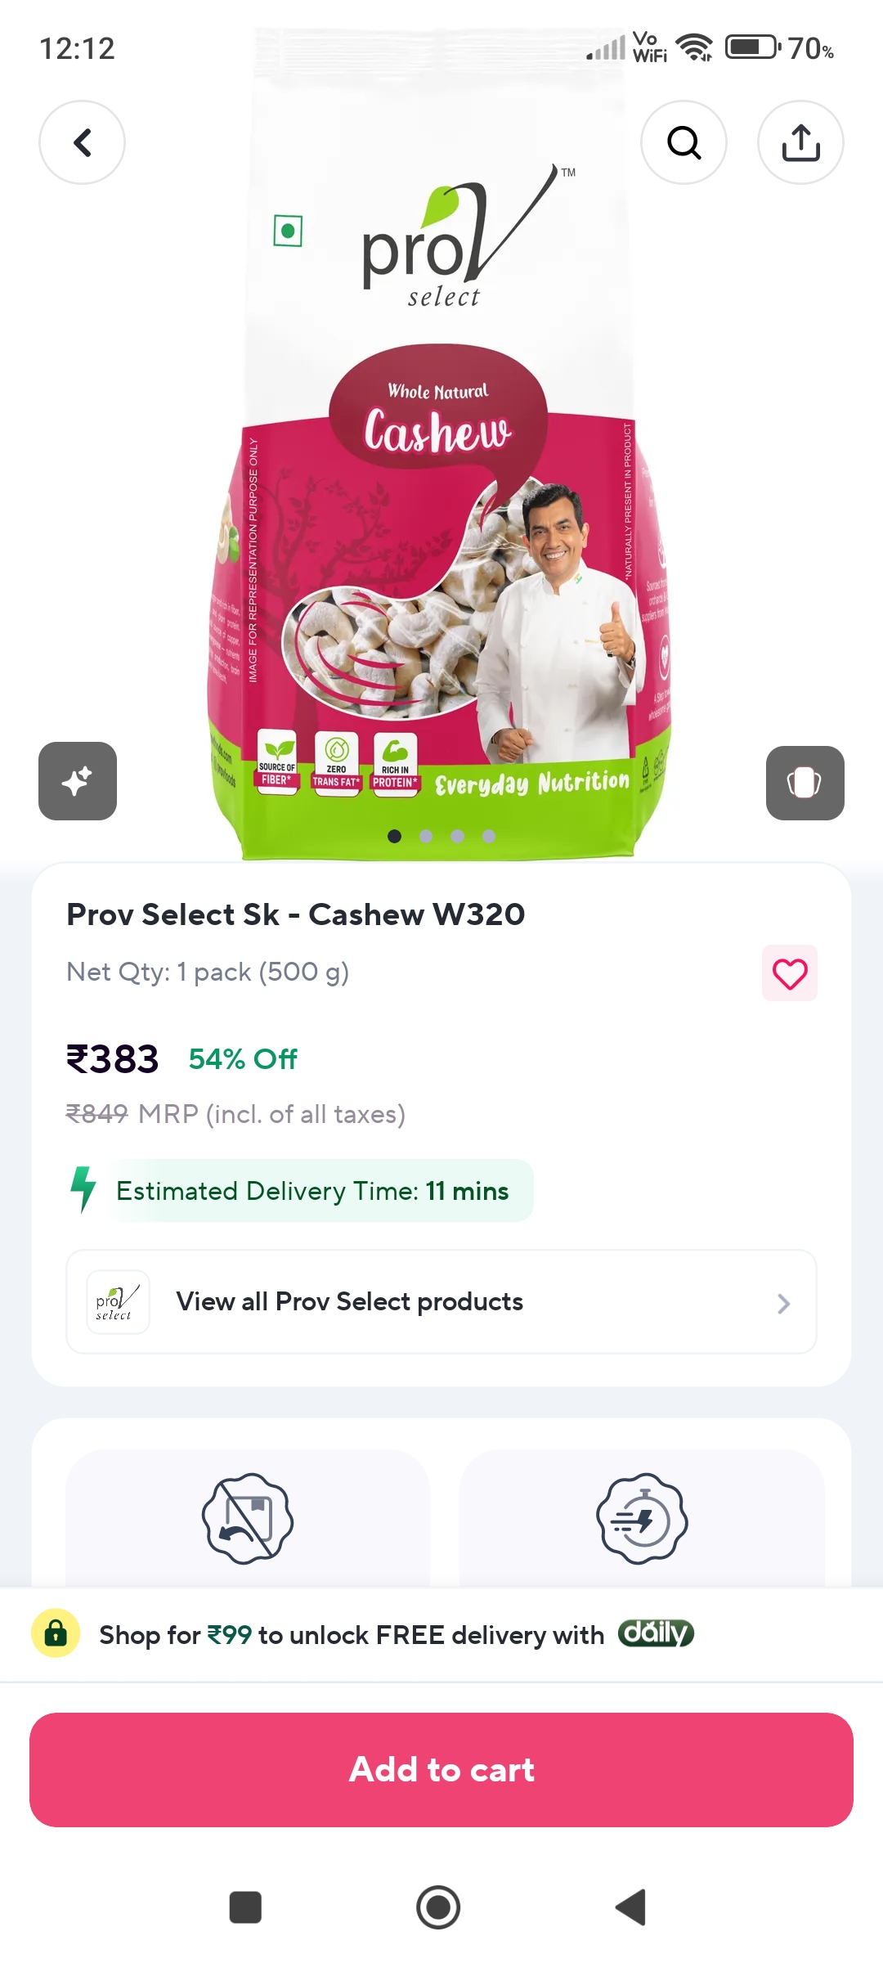Image resolution: width=883 pixels, height=1963 pixels.
Task: Jump to fourth product image dot
Action: (489, 836)
